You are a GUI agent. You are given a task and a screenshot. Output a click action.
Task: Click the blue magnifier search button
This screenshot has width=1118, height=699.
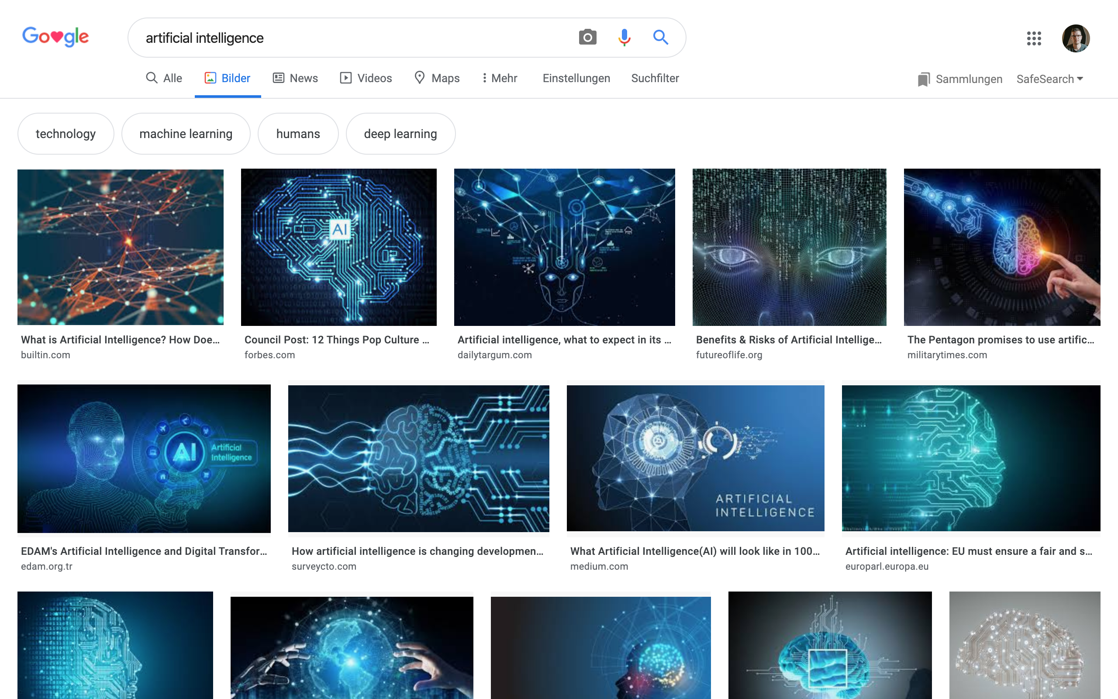[x=661, y=37]
